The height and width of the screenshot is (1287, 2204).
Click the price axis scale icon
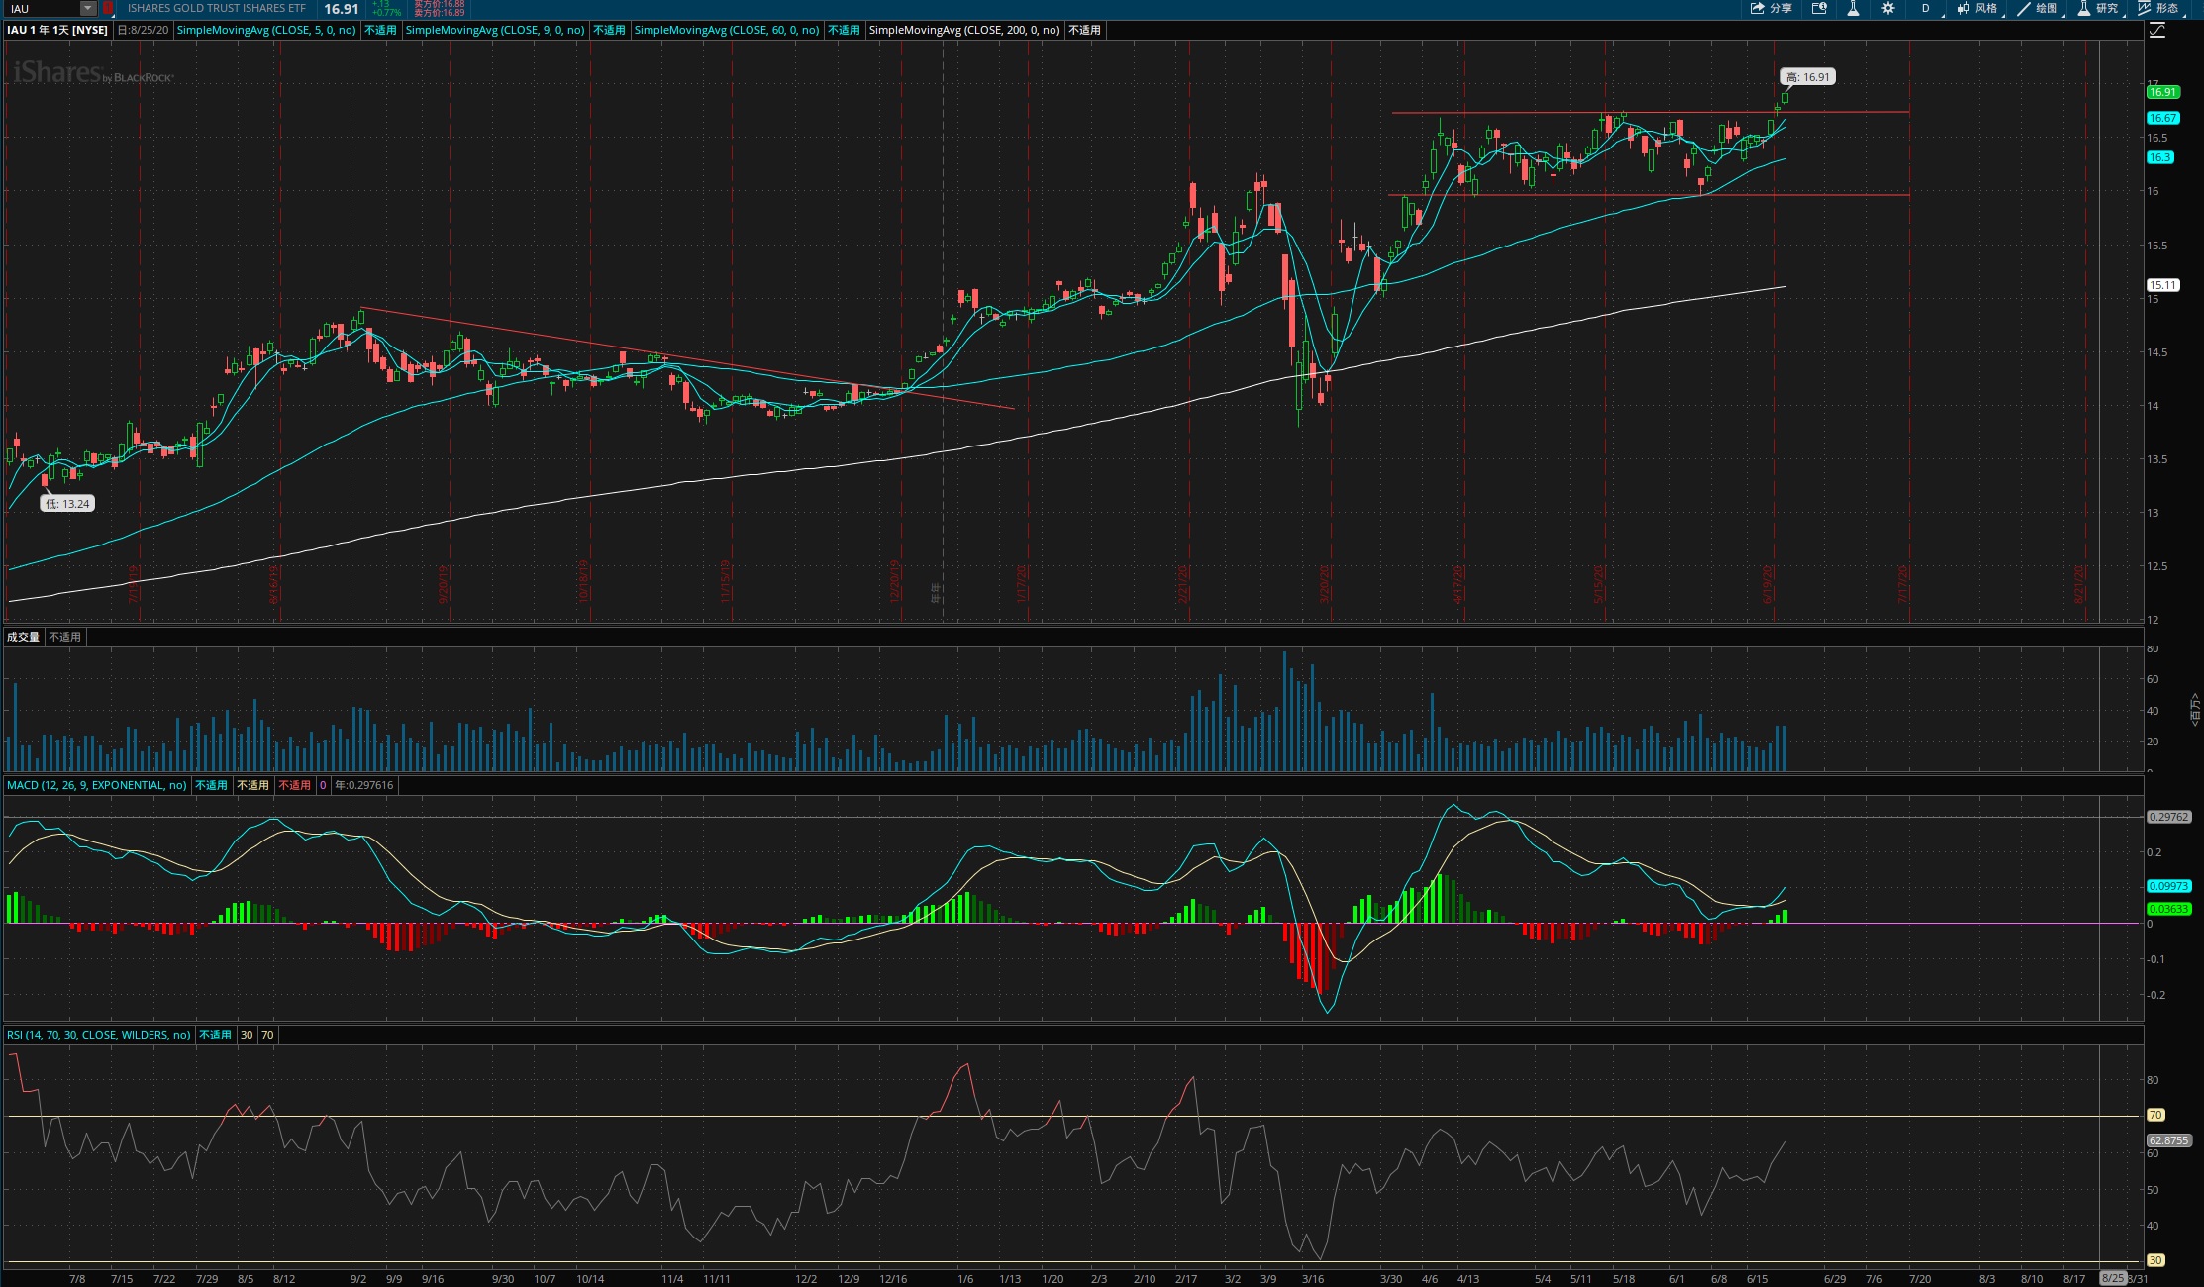pyautogui.click(x=2157, y=31)
